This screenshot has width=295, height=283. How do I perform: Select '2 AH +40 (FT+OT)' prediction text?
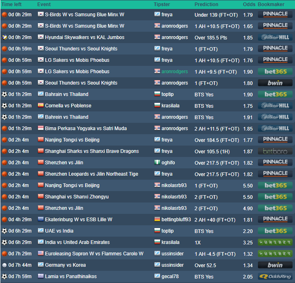tap(215, 220)
